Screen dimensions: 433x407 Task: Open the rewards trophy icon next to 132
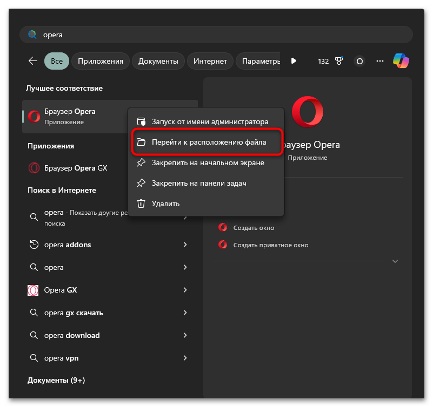pyautogui.click(x=339, y=60)
